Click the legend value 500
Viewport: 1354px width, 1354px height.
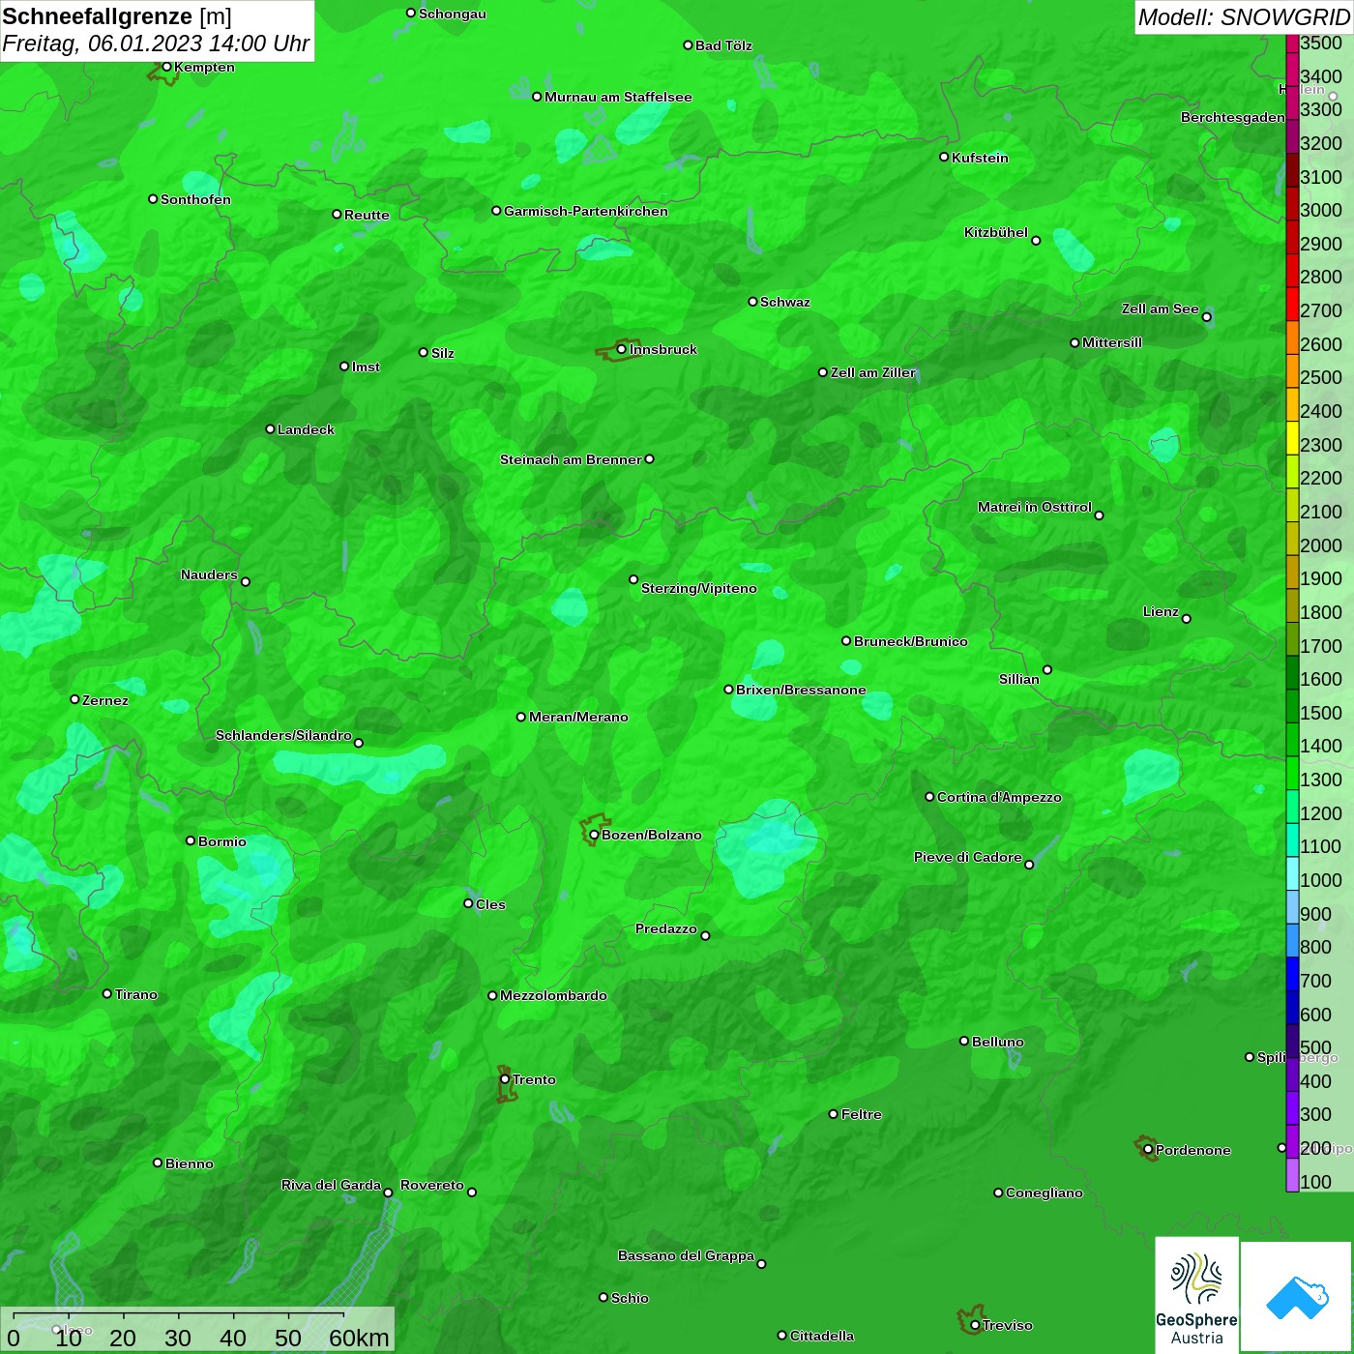[x=1316, y=1047]
